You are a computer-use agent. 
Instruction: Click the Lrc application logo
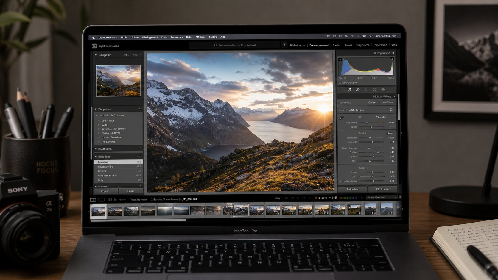(94, 46)
